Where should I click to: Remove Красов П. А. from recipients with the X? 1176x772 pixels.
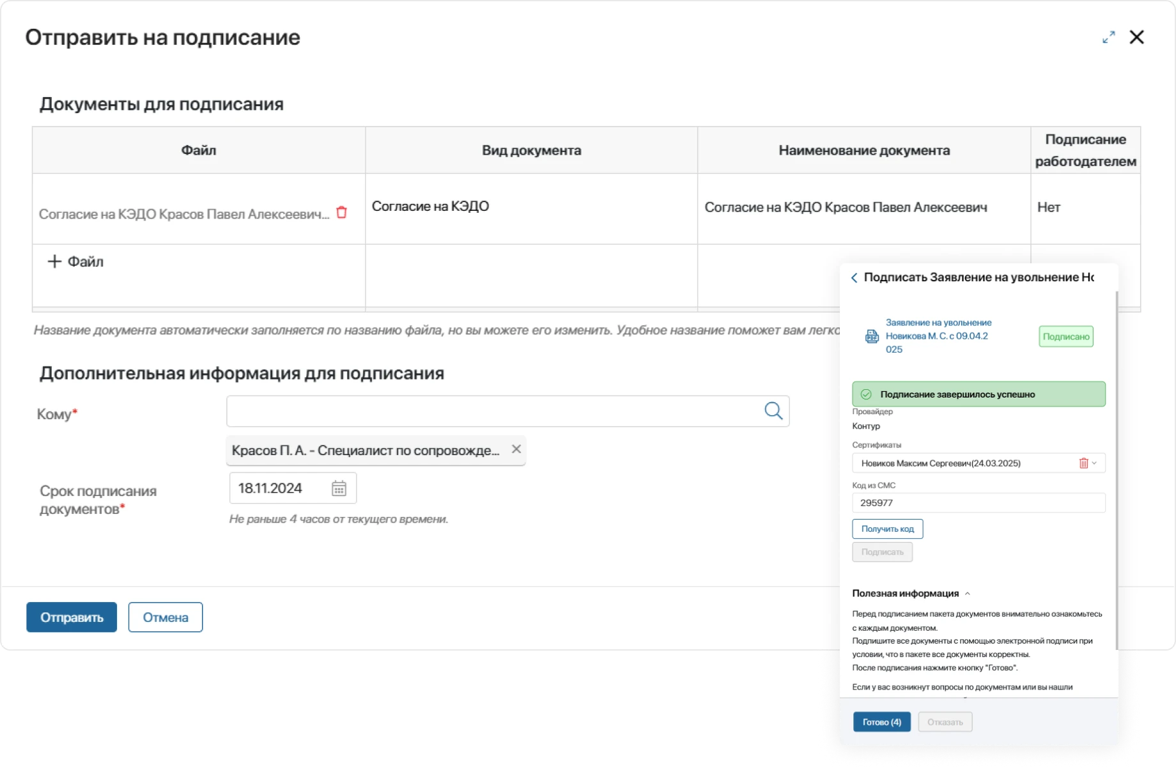pyautogui.click(x=516, y=449)
